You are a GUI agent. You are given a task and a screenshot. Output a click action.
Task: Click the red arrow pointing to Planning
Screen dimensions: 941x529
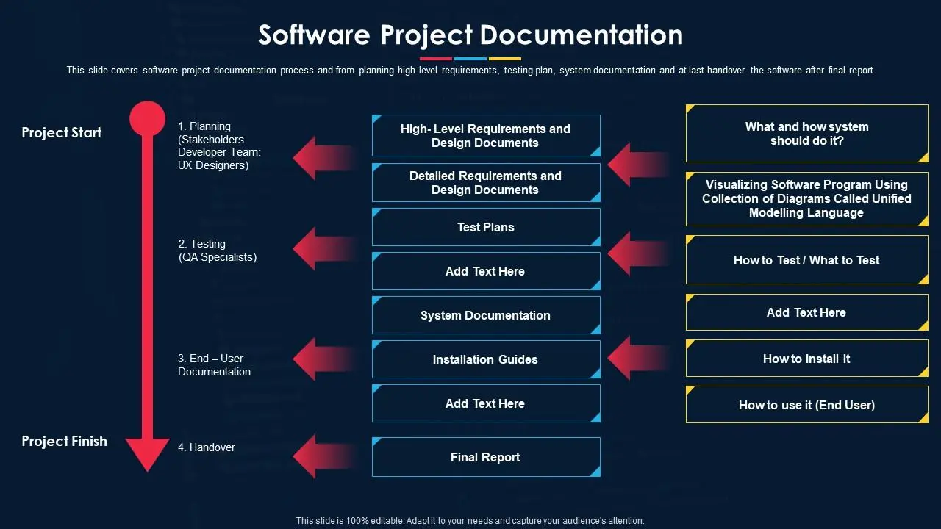pos(320,157)
